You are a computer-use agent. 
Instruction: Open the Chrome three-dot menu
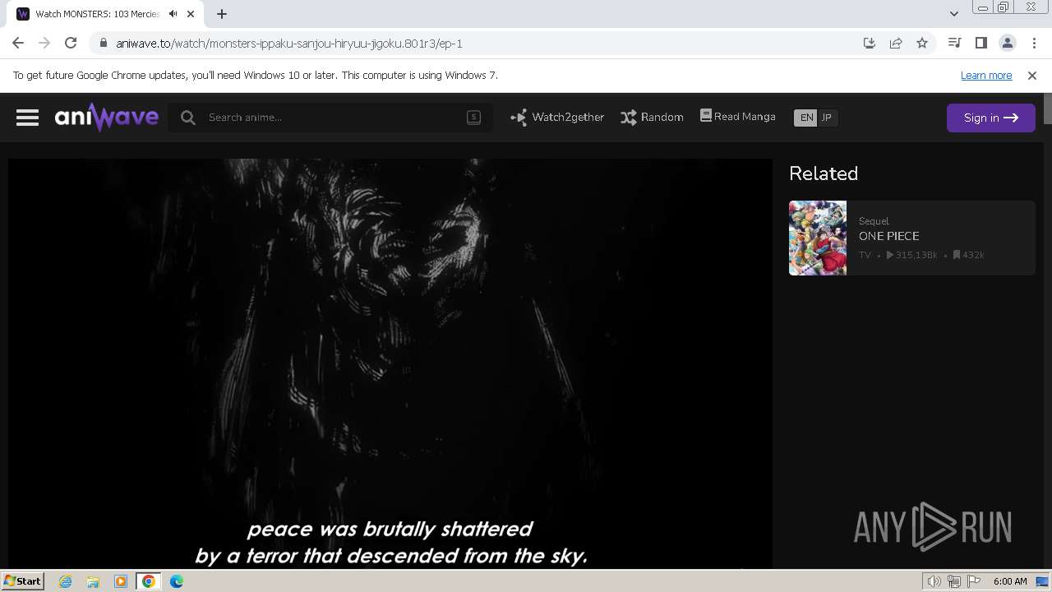[x=1034, y=43]
